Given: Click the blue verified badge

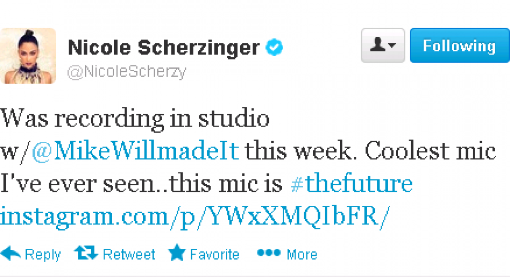Looking at the screenshot, I should point(275,47).
